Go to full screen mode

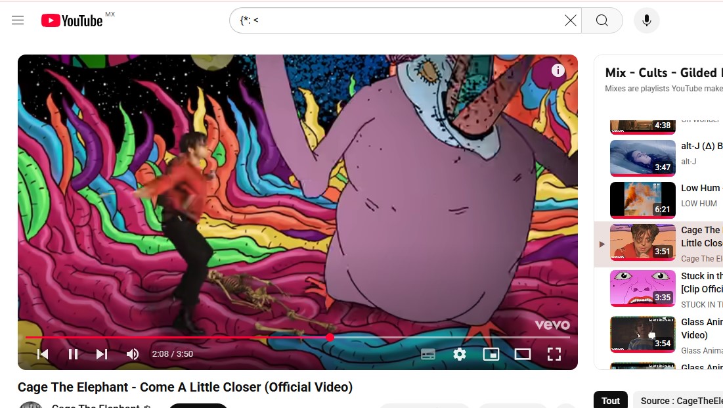coord(554,354)
